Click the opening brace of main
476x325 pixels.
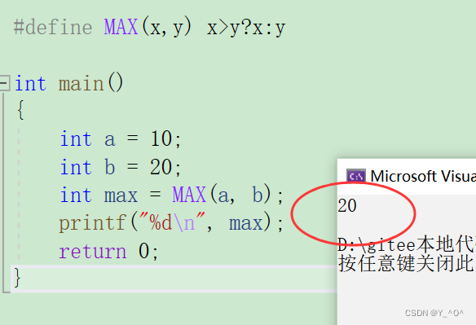point(20,110)
